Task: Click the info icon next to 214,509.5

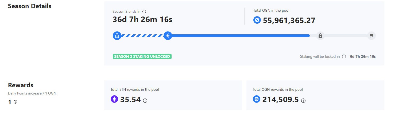Action: (303, 101)
